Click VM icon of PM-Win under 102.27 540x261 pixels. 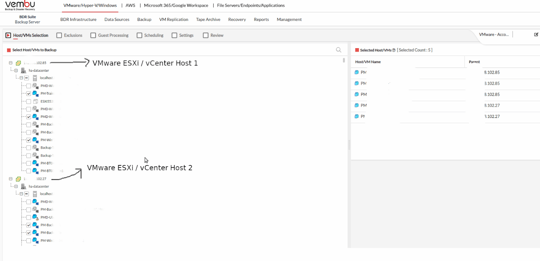pos(35,240)
